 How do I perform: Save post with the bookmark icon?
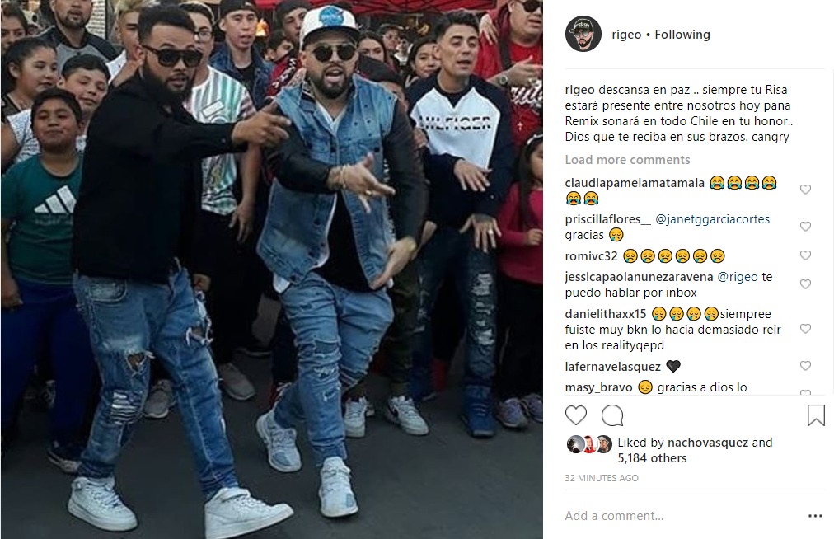816,415
